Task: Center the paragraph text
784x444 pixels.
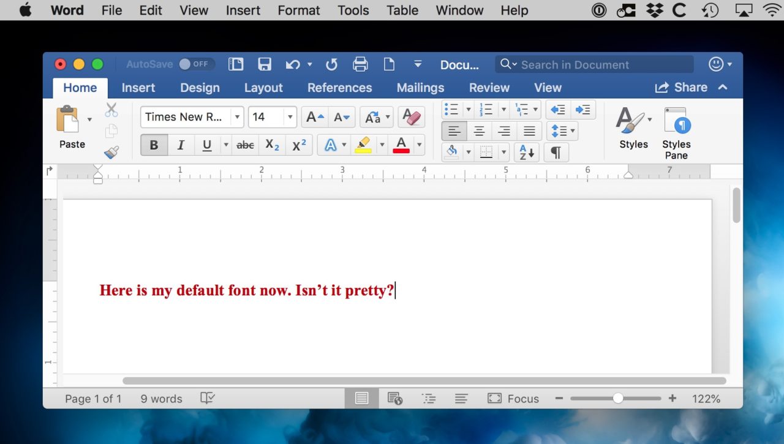Action: 480,131
